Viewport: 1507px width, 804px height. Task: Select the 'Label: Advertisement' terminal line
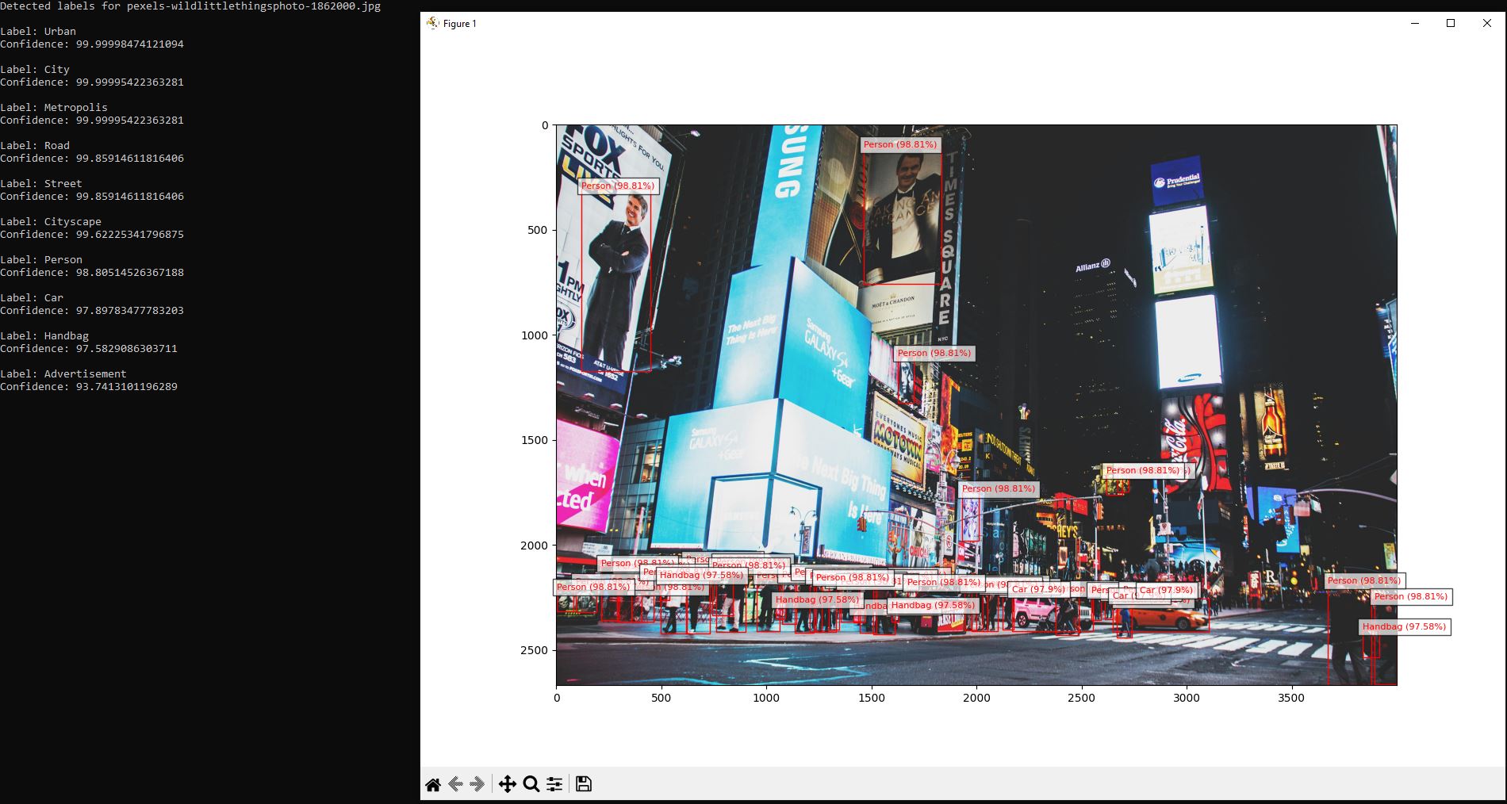coord(63,374)
